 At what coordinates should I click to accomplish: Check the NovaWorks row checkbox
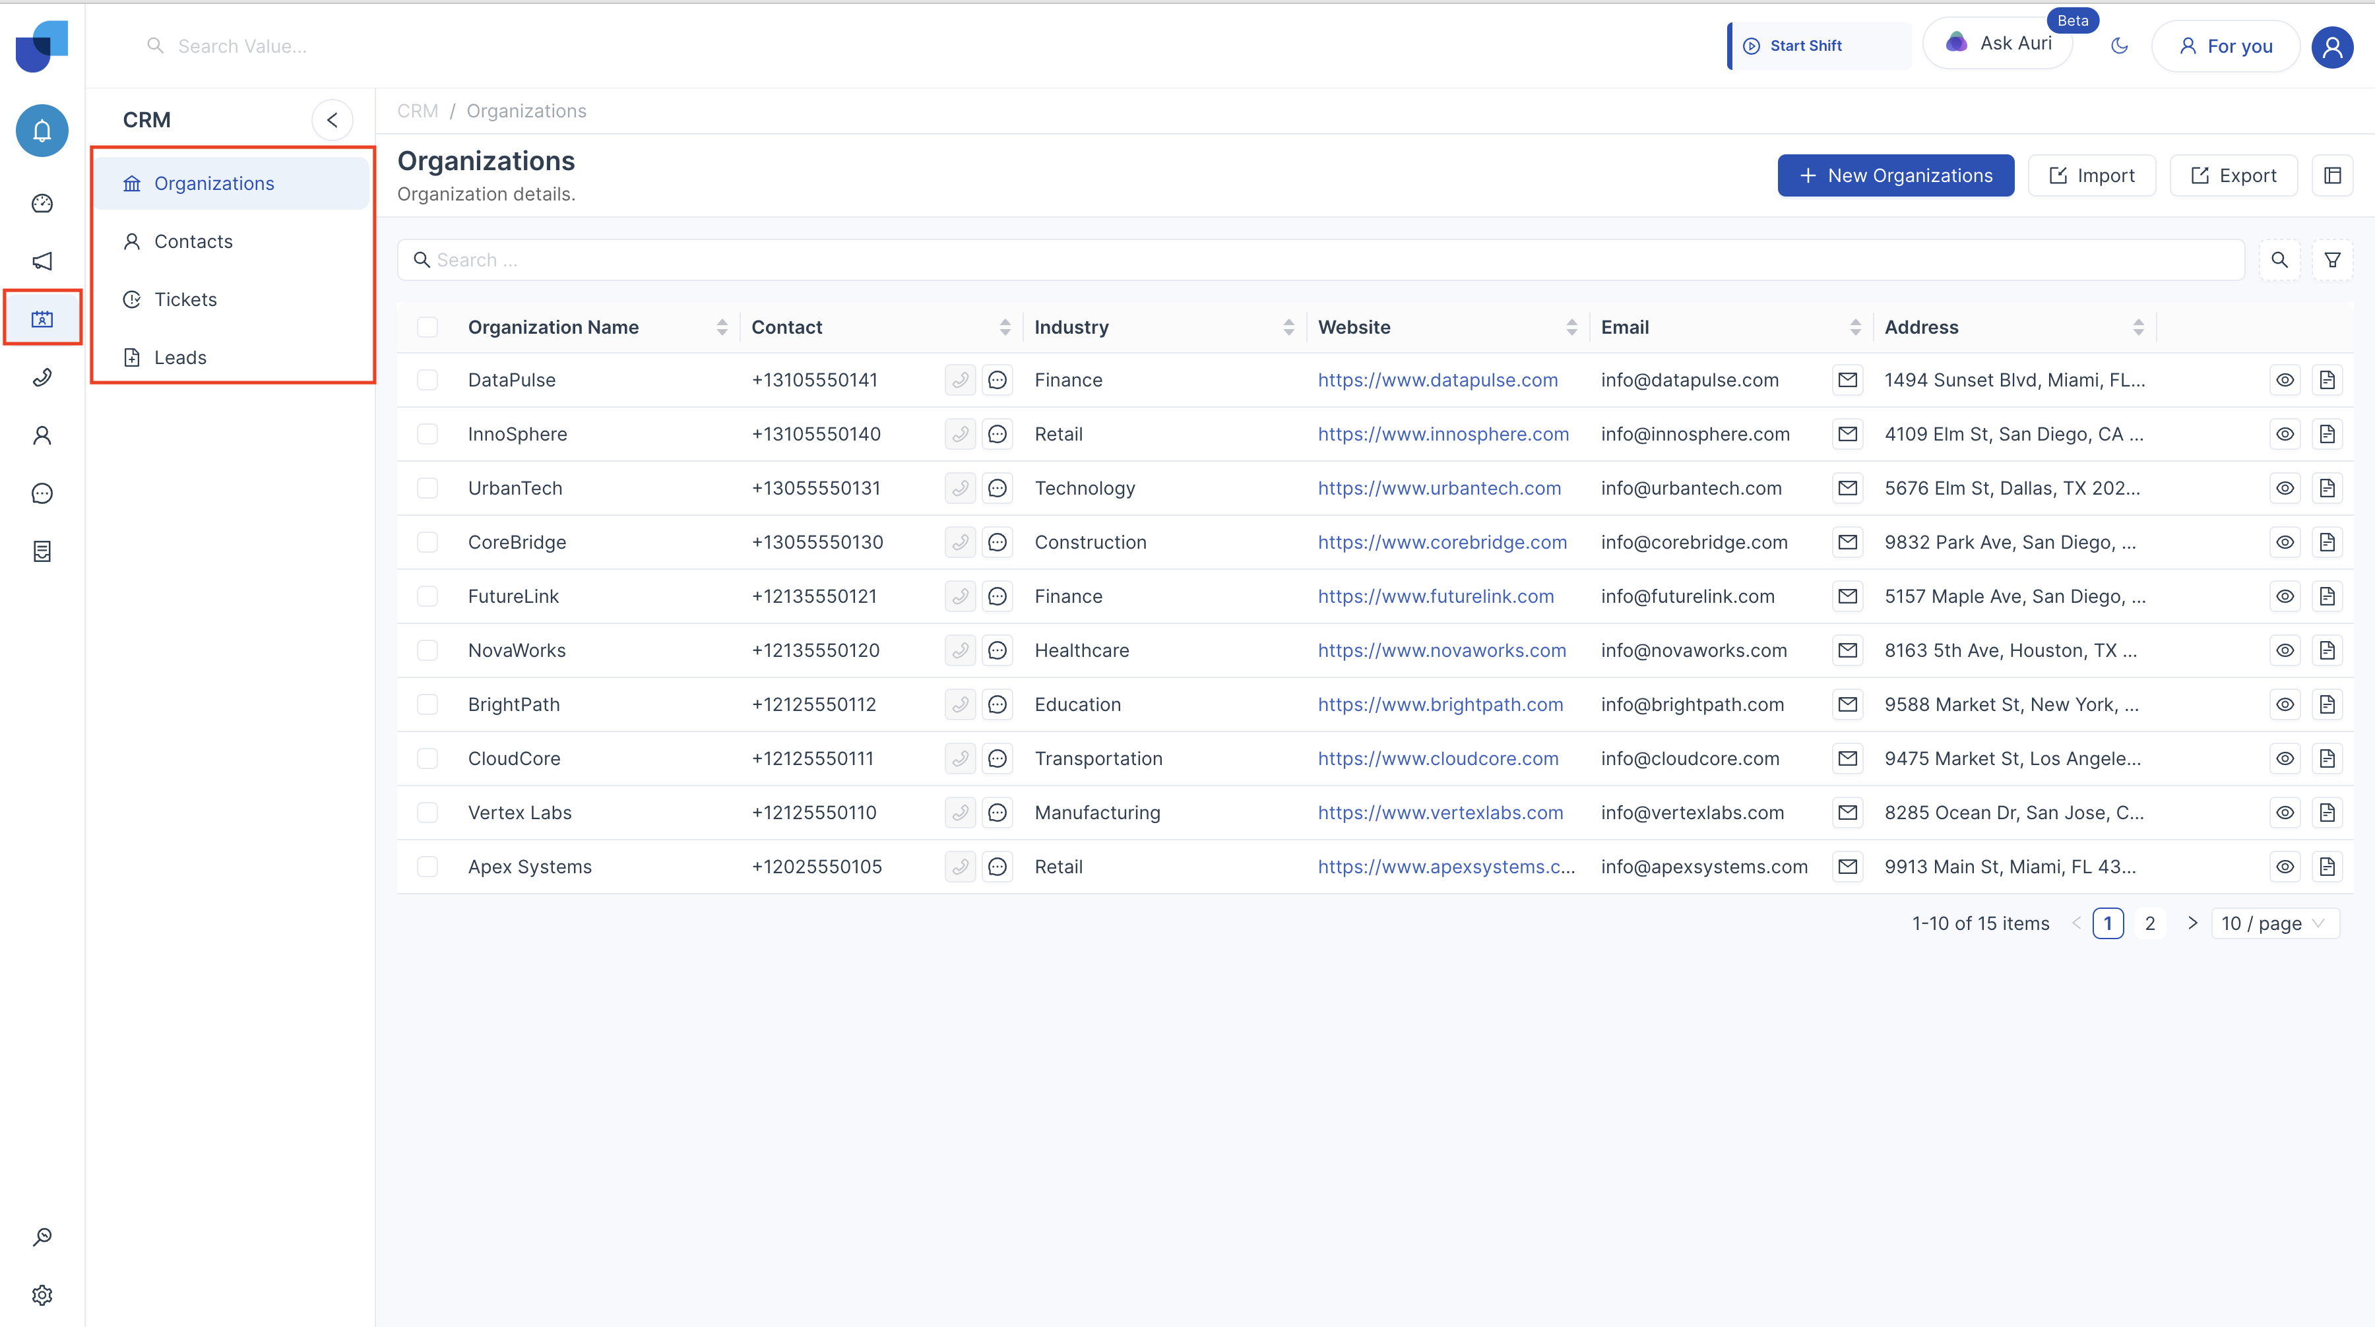[427, 650]
